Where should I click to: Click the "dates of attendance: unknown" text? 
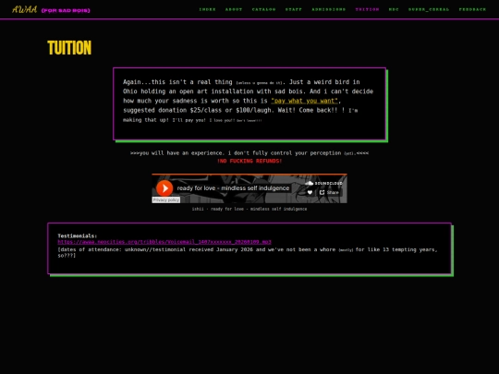coord(103,249)
